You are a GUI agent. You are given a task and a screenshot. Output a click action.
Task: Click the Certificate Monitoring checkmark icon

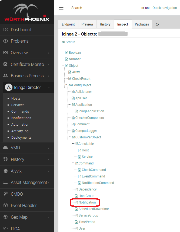5,64
